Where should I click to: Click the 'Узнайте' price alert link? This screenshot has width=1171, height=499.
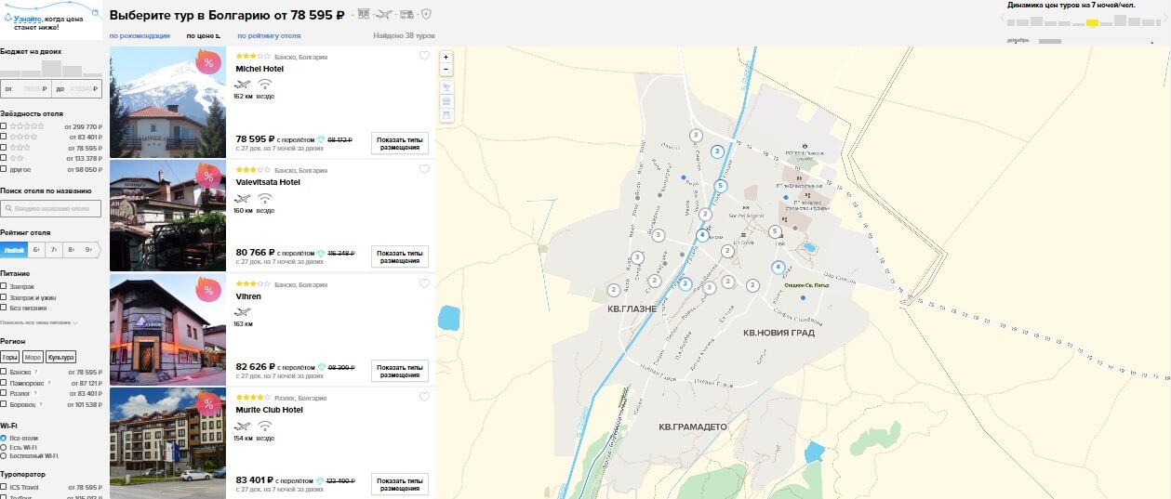[x=27, y=19]
